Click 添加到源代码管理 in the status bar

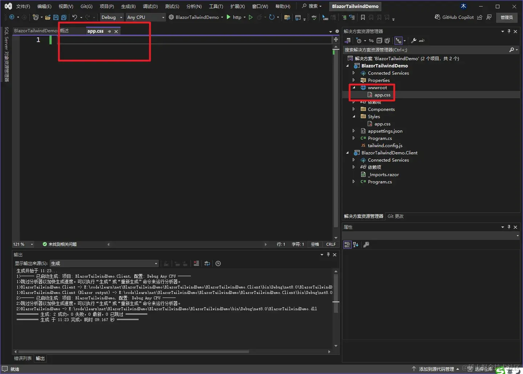(x=436, y=369)
